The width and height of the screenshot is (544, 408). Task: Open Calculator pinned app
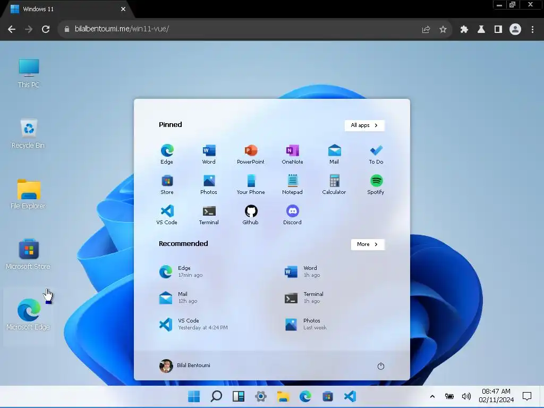[x=334, y=184]
